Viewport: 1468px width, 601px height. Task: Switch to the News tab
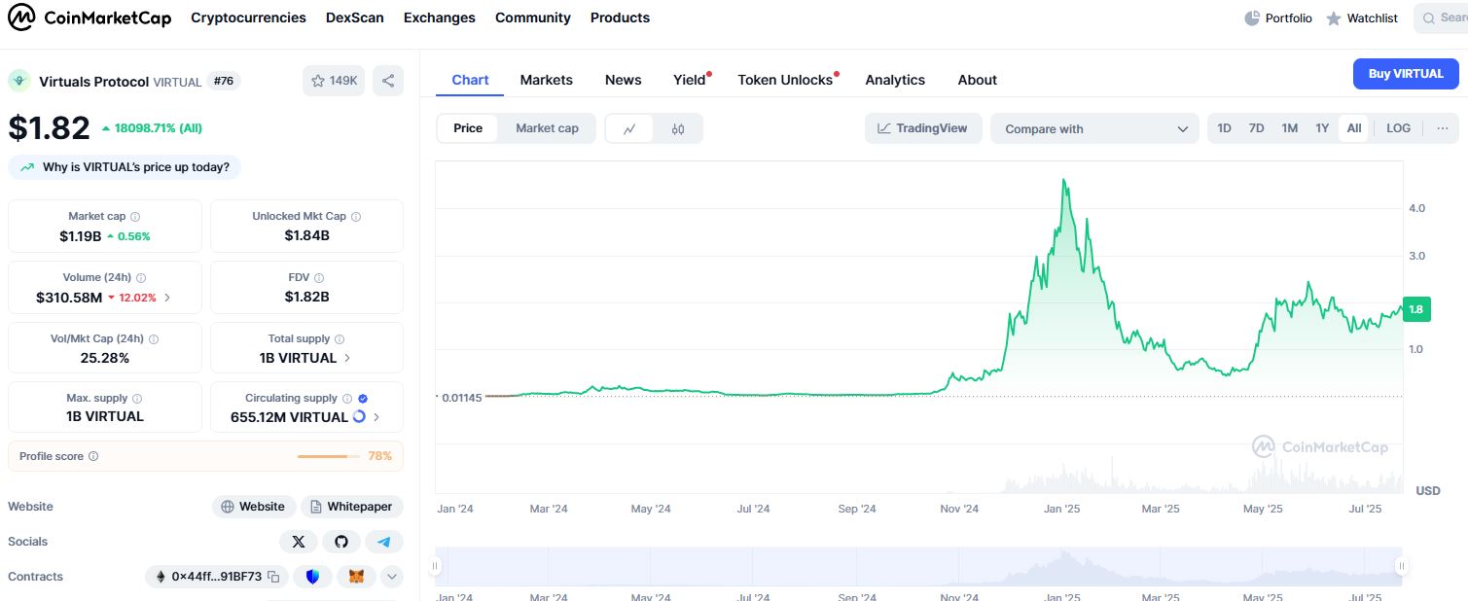click(x=624, y=80)
